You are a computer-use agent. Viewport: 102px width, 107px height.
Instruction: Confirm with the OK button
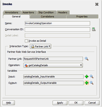76,103
